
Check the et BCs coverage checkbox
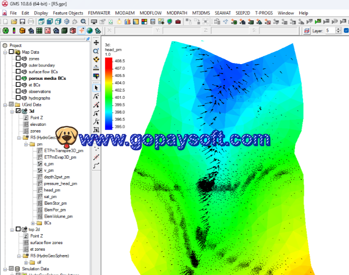(18, 85)
